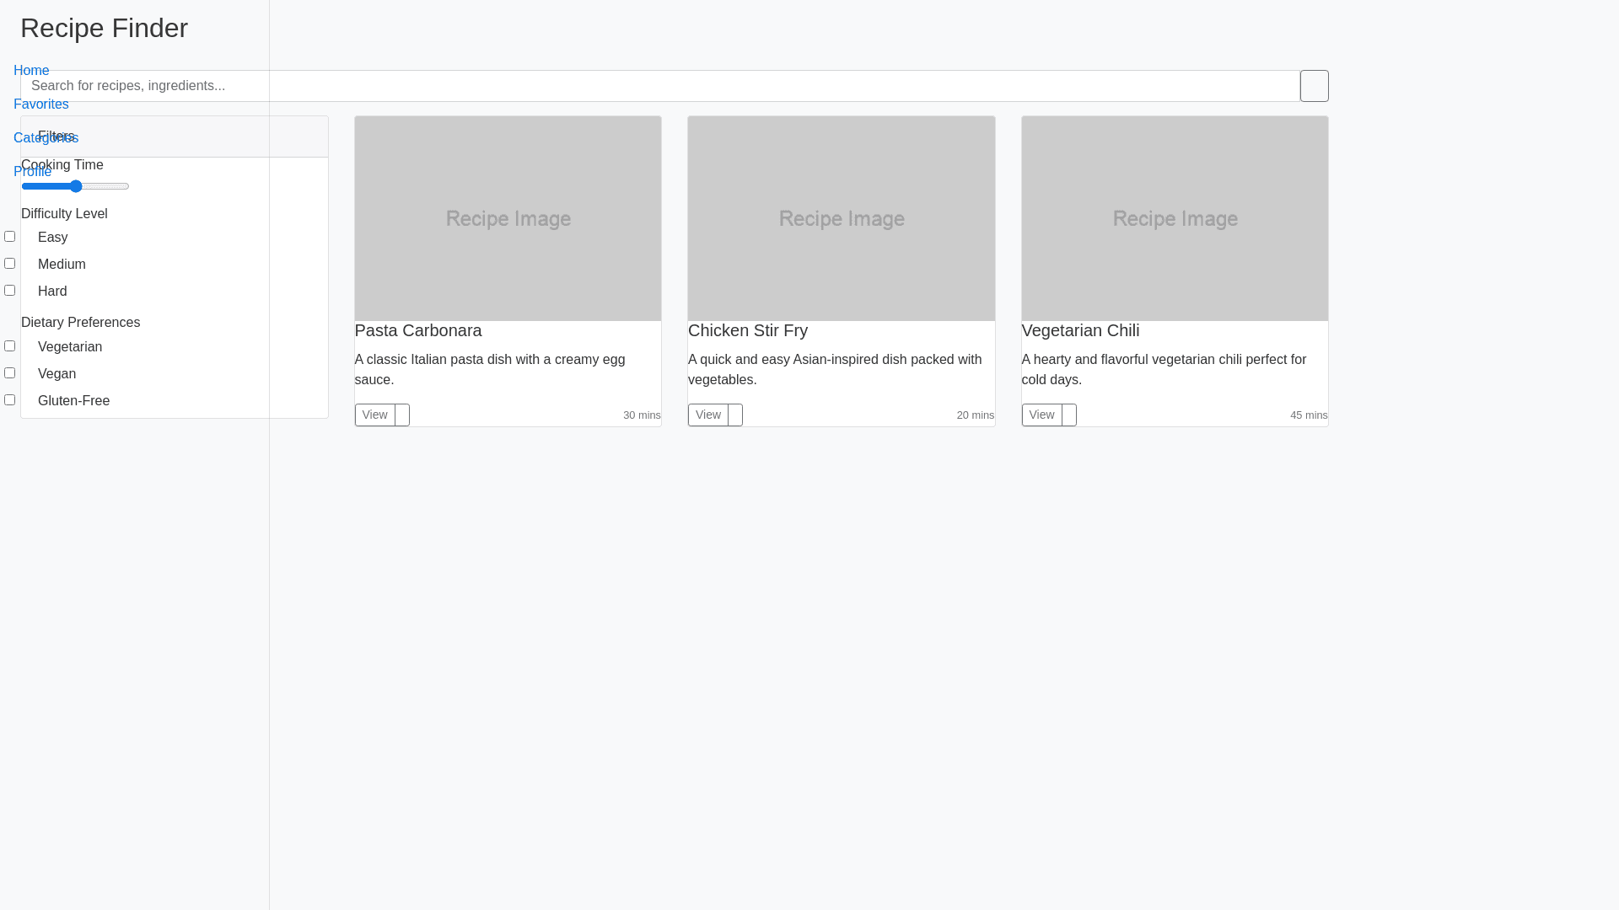Image resolution: width=1619 pixels, height=910 pixels.
Task: Click the Vegetarian Chili recipe image
Action: [1175, 218]
